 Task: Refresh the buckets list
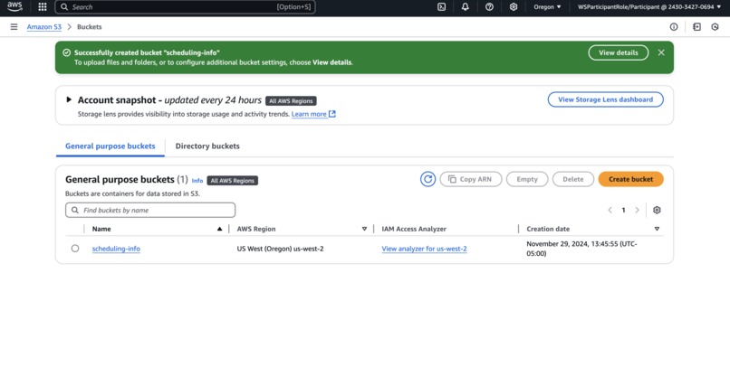(427, 179)
